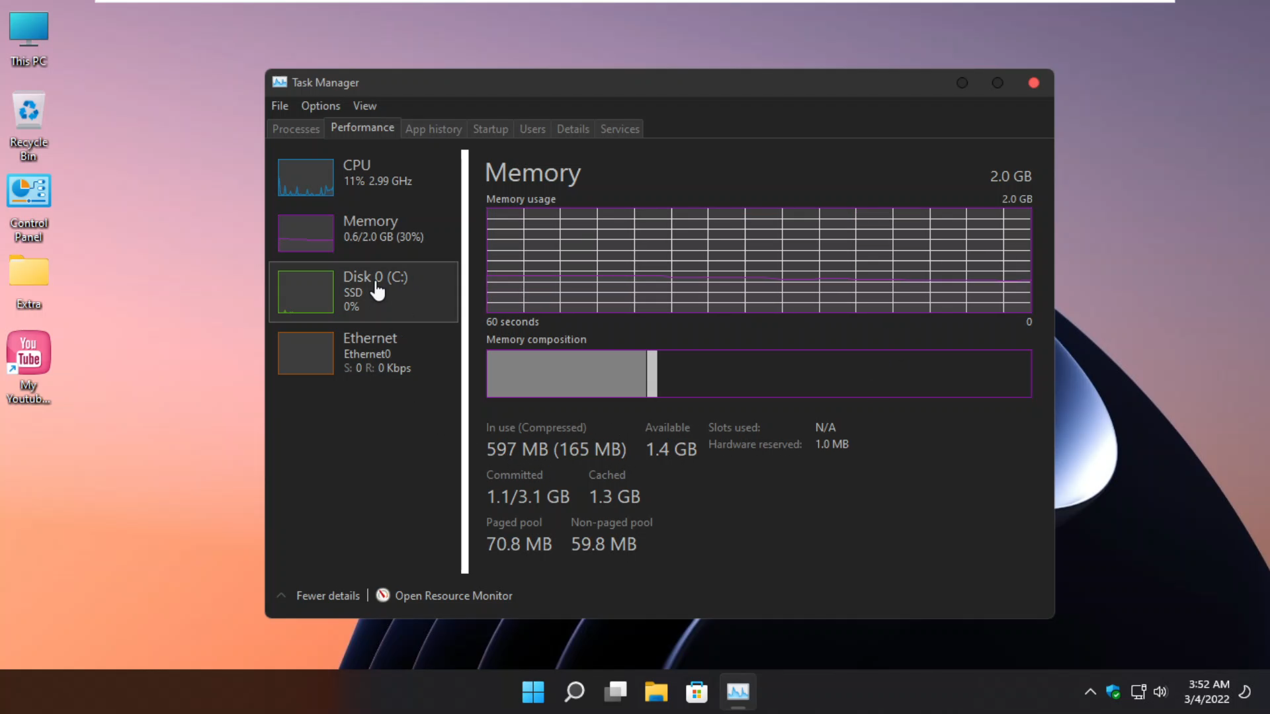
Task: Switch to the Startup tab
Action: pos(490,129)
